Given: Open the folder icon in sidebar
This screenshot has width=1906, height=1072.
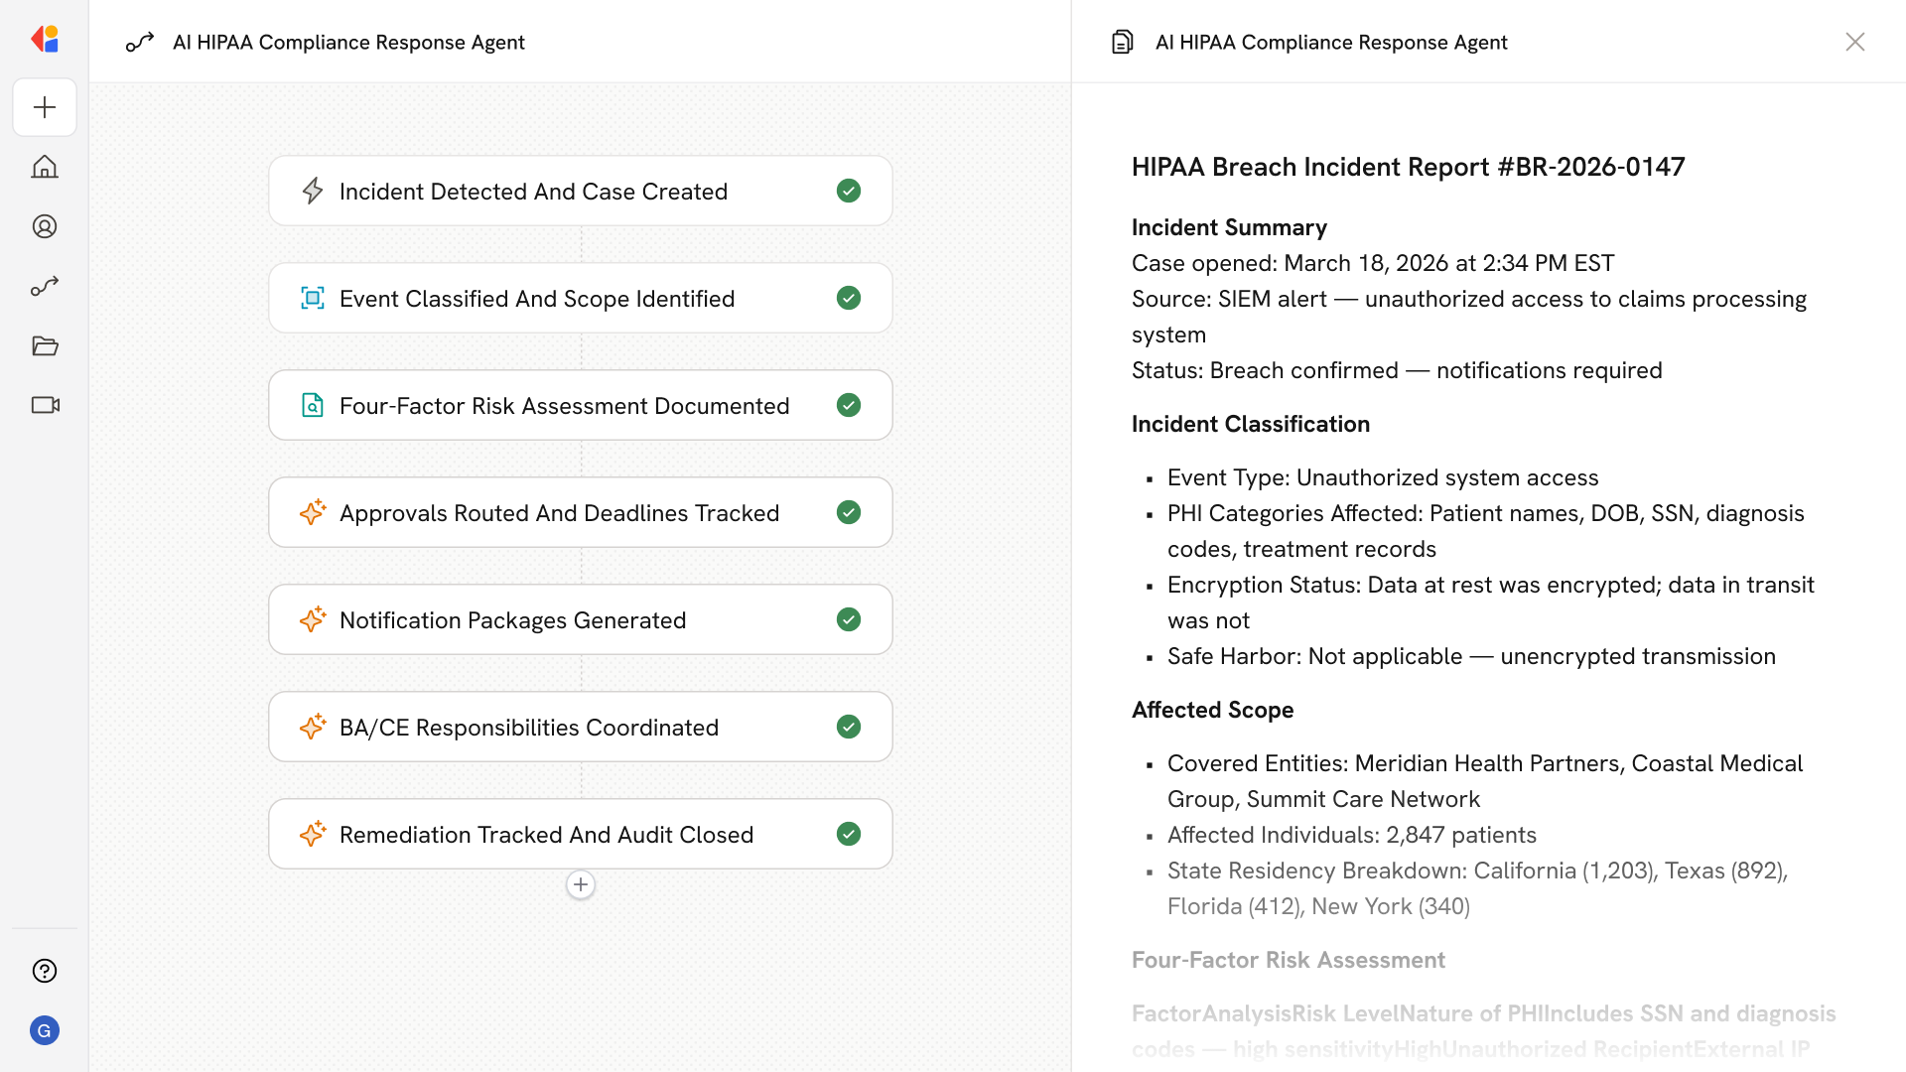Looking at the screenshot, I should point(45,345).
